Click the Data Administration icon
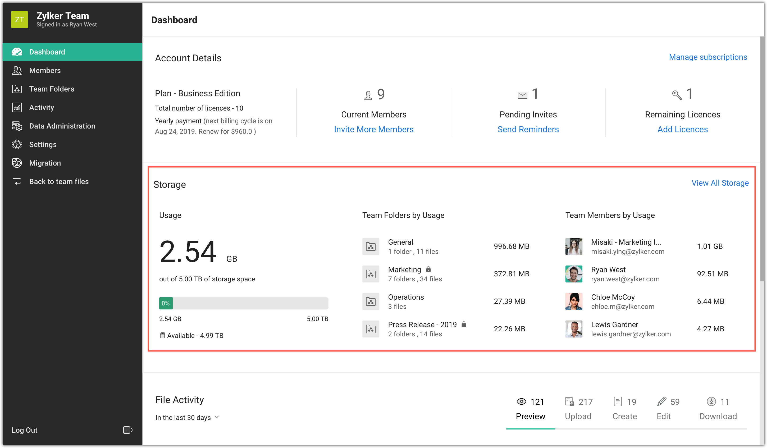The image size is (767, 448). tap(17, 126)
